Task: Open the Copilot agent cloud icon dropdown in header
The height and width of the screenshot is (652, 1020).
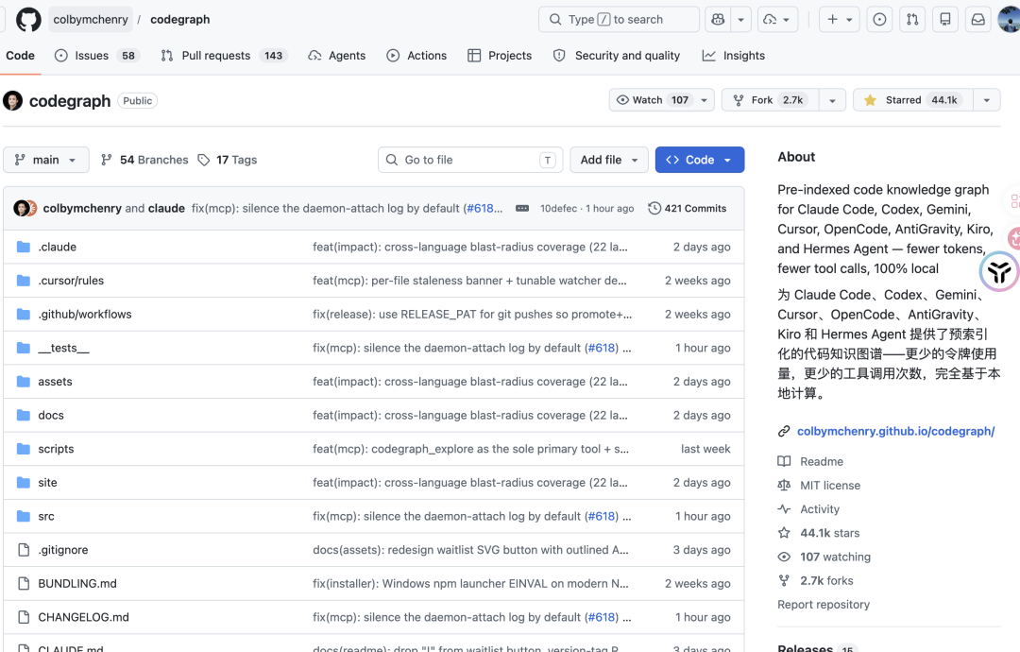Action: point(776,20)
